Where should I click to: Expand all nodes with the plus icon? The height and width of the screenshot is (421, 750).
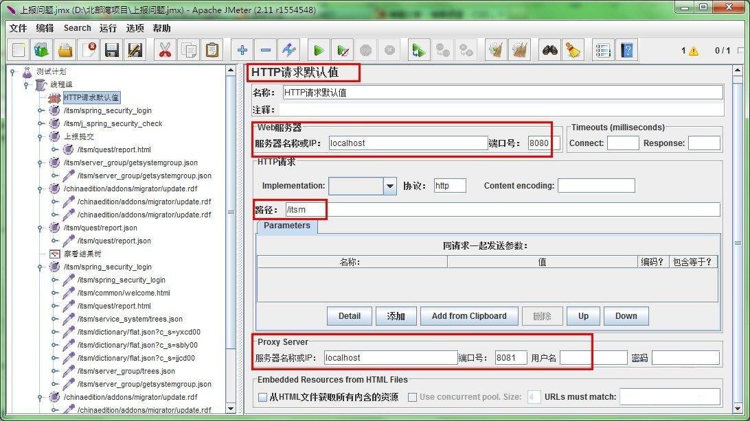pos(242,49)
